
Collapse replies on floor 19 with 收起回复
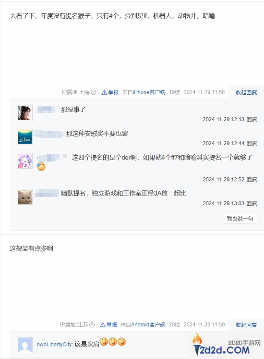click(x=246, y=92)
